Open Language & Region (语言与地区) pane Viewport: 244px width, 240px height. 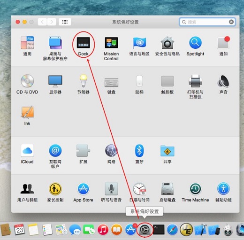[x=139, y=46]
